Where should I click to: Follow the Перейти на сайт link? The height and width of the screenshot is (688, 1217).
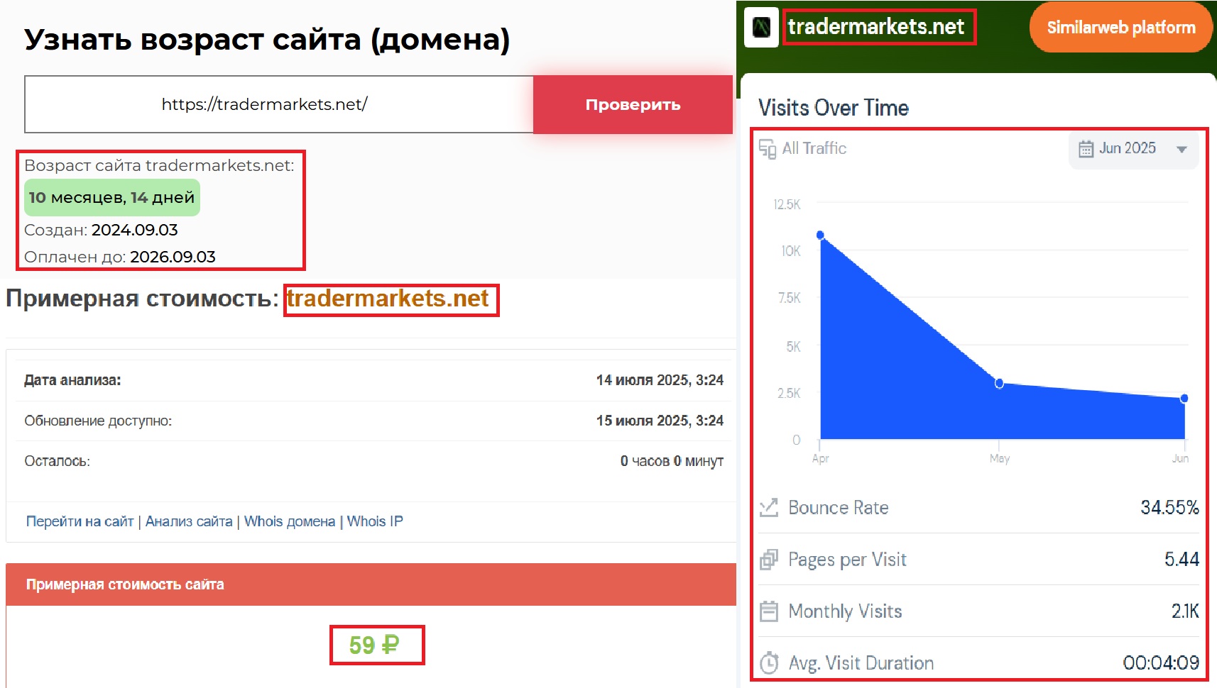coord(80,521)
